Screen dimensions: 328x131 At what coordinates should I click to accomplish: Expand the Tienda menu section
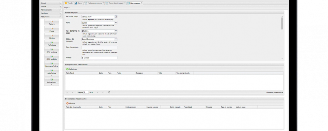61,6
